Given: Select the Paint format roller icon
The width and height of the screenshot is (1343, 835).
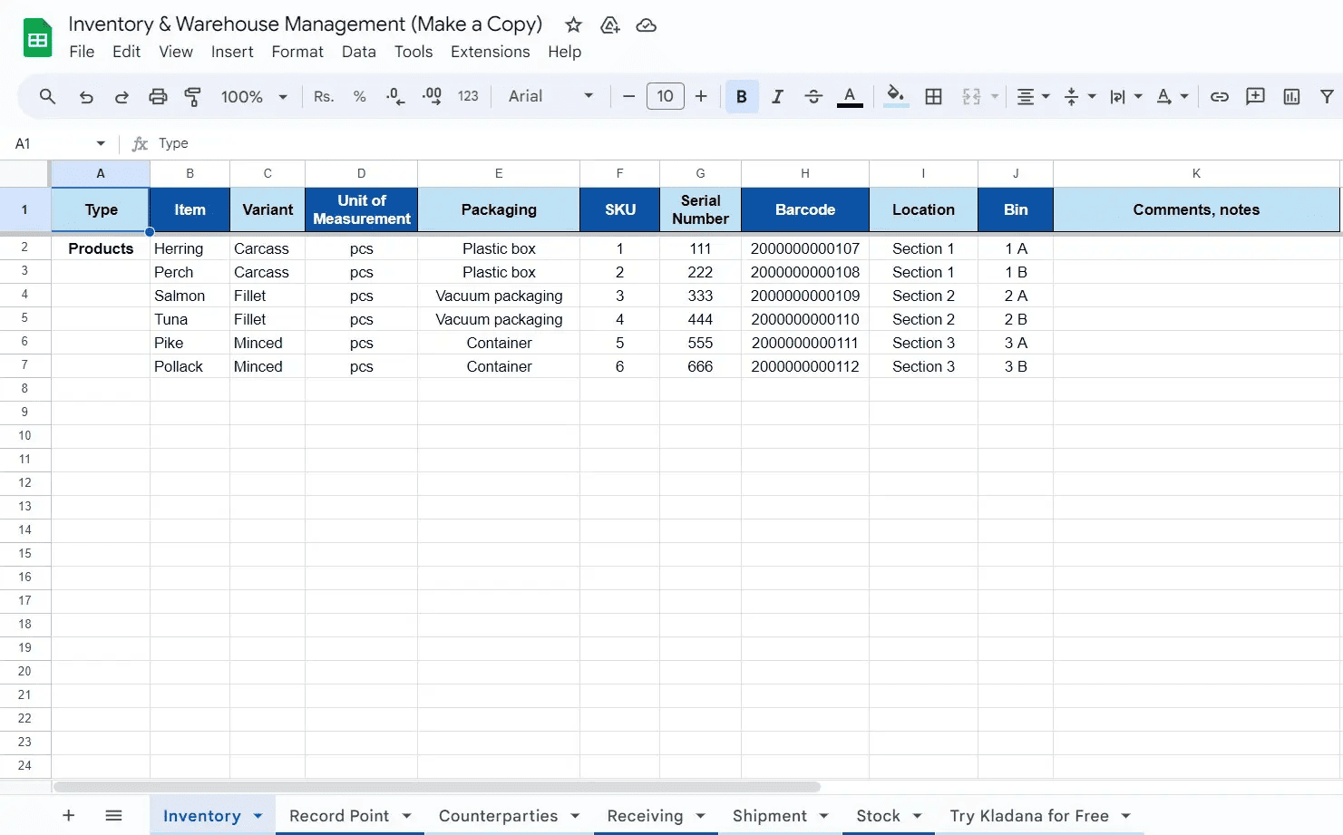Looking at the screenshot, I should tap(193, 96).
